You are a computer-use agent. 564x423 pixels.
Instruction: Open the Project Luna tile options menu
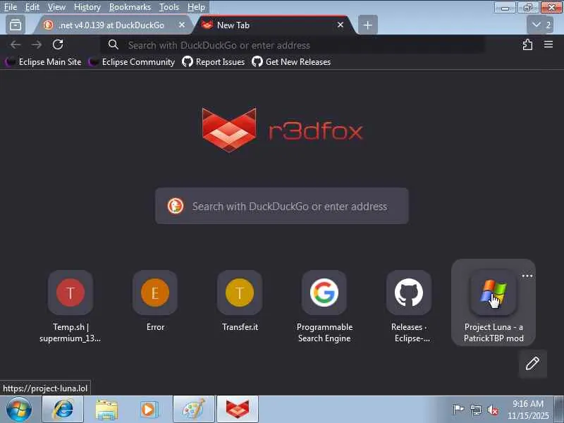[527, 276]
